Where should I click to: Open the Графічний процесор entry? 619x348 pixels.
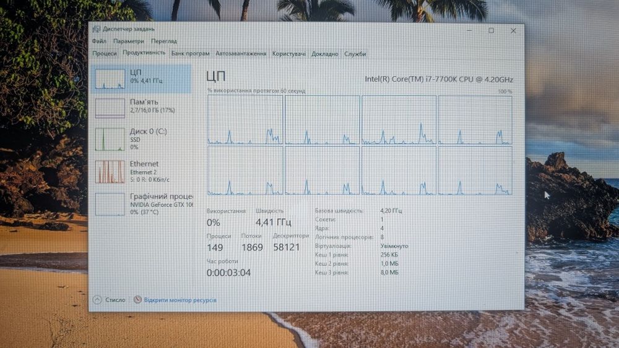tap(141, 204)
